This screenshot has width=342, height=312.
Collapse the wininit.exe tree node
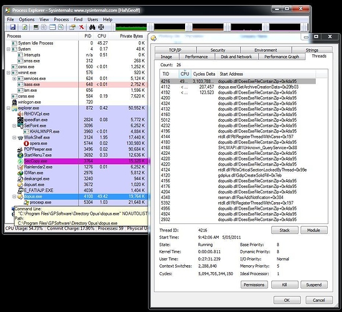tap(9, 73)
